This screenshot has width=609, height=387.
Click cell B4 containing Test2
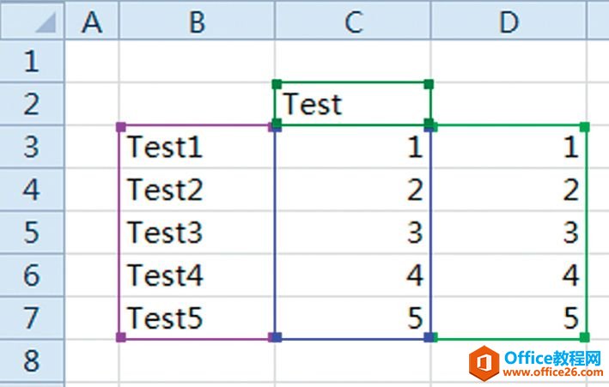(x=197, y=190)
